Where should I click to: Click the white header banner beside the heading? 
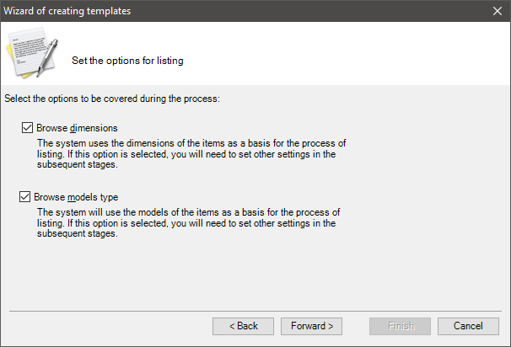coord(346,54)
